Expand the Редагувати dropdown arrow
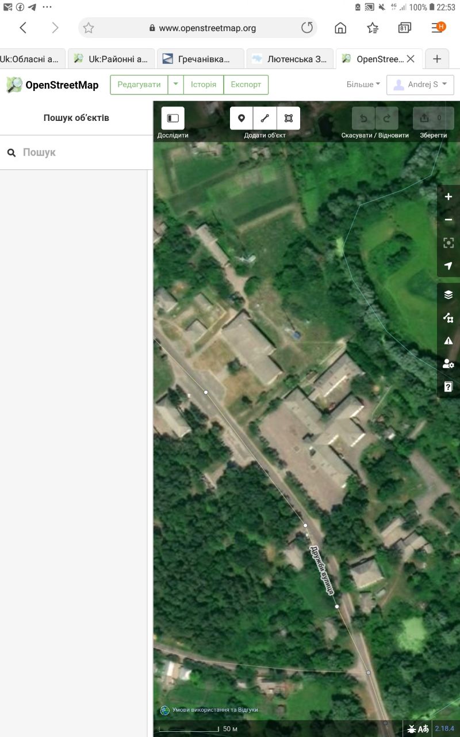The width and height of the screenshot is (460, 737). pos(175,85)
